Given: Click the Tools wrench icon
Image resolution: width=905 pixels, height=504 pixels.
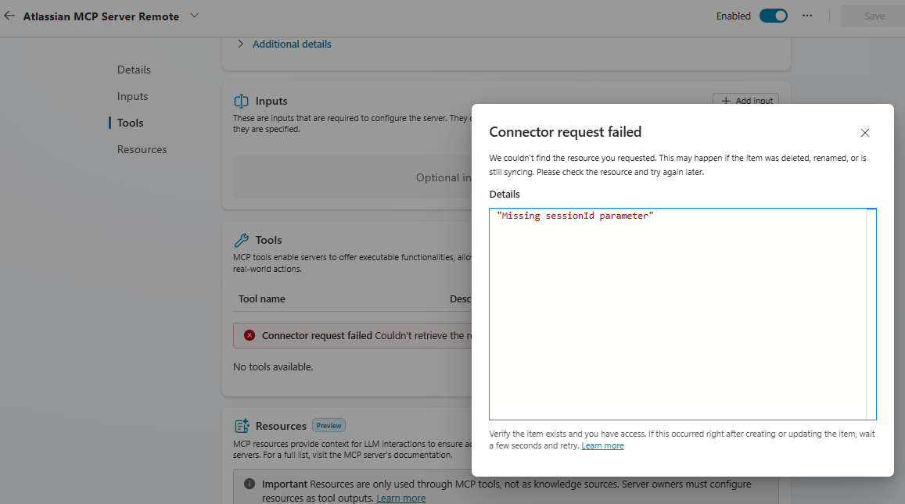Looking at the screenshot, I should 241,240.
